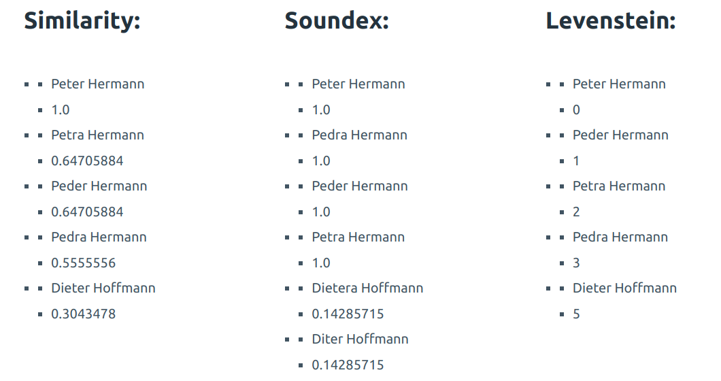
Task: Click Pedra Hermann in Levenstein column
Action: (x=620, y=237)
